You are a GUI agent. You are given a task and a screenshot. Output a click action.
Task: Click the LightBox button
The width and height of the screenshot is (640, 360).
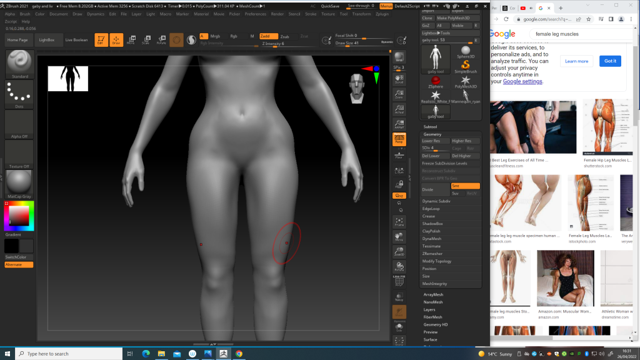(x=46, y=40)
